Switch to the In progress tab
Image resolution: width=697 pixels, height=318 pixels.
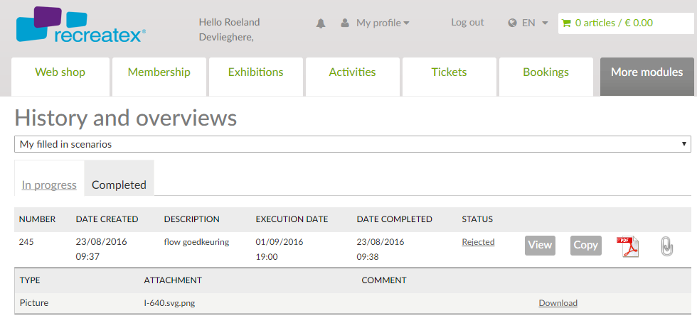tap(49, 185)
